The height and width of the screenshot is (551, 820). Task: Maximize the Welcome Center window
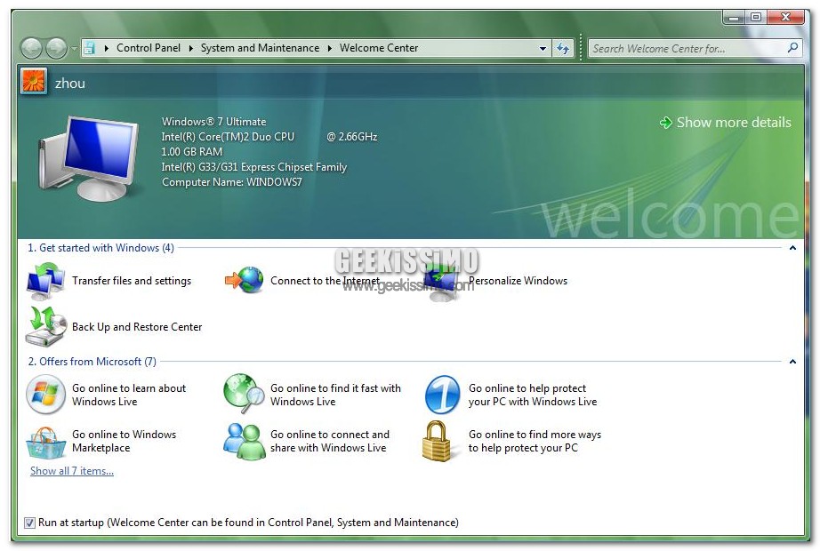756,17
